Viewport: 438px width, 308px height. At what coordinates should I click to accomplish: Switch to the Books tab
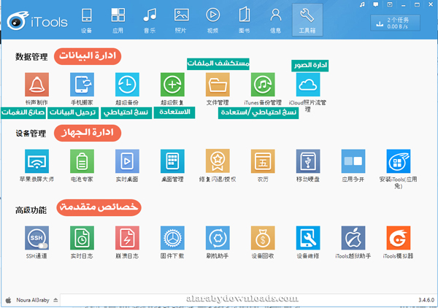[x=244, y=20]
